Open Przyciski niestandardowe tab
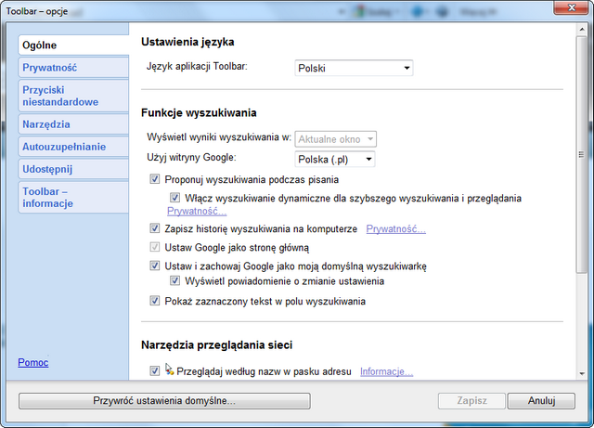594x428 pixels. click(x=73, y=96)
